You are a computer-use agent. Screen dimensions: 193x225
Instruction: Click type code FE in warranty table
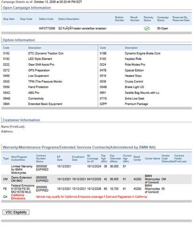point(5,189)
